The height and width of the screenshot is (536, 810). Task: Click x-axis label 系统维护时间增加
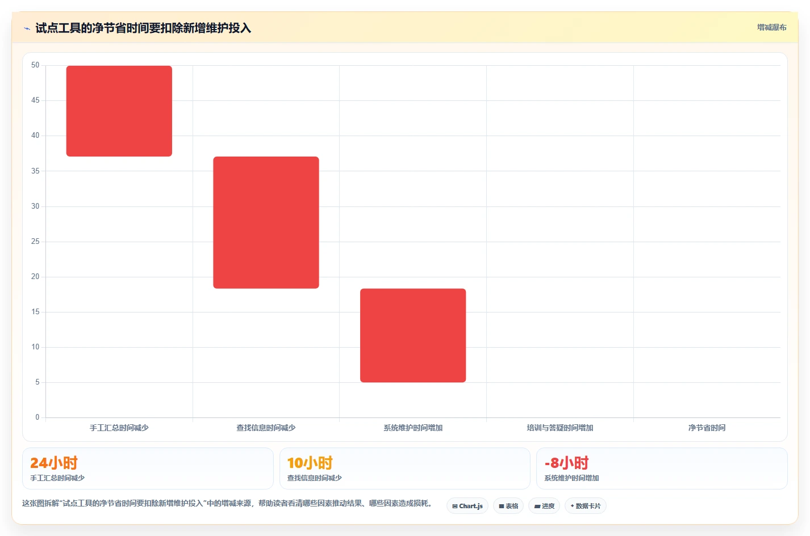(x=413, y=428)
